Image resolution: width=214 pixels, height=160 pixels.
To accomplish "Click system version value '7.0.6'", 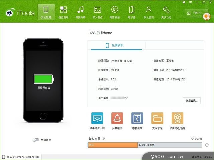I will coord(114,79).
